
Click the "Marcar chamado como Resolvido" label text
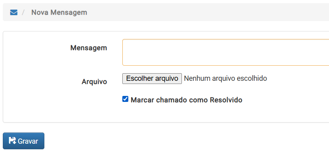pyautogui.click(x=186, y=100)
